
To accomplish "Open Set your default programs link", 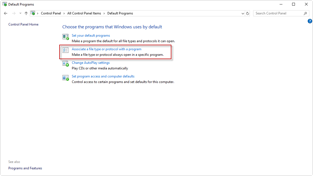I will pyautogui.click(x=91, y=36).
